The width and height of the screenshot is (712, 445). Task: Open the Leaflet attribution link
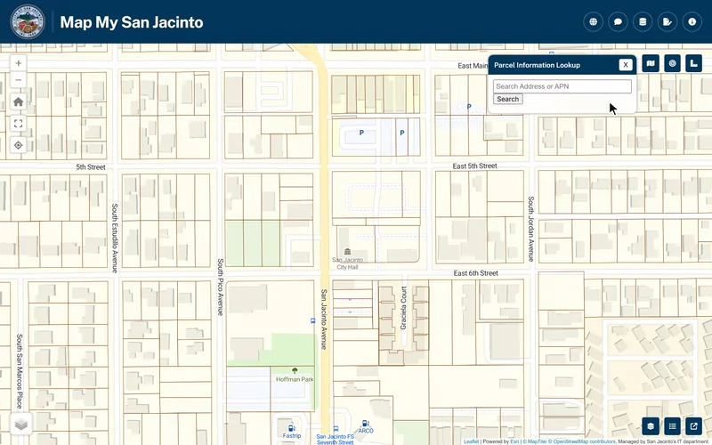(x=471, y=441)
